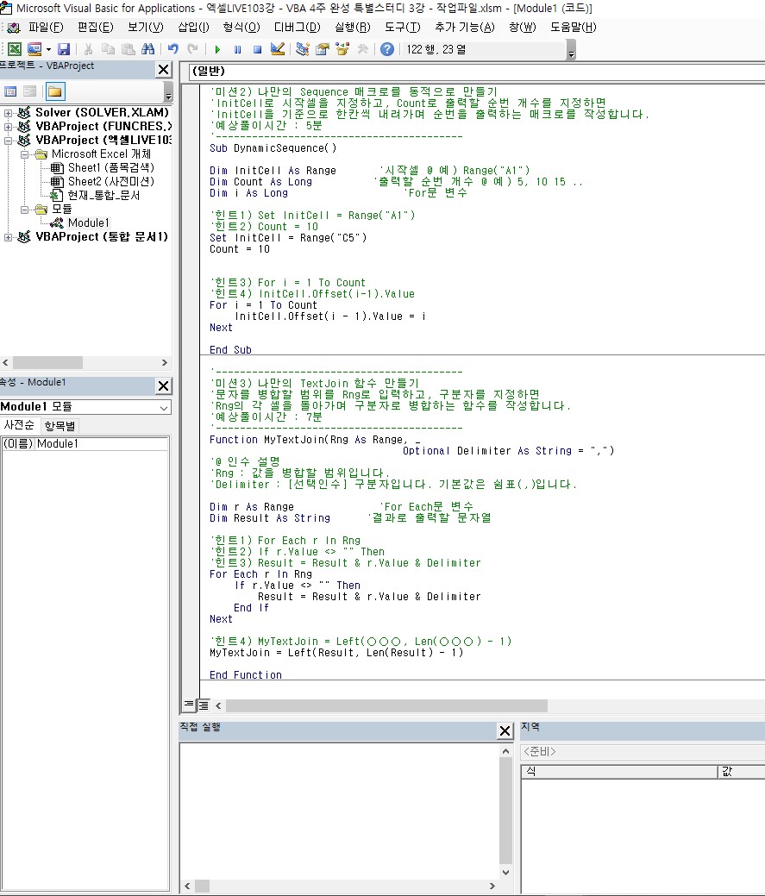
Task: Undo the last edit with the blue arrow
Action: point(173,50)
